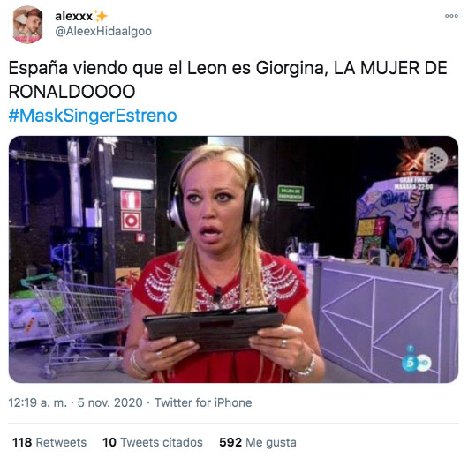Select the word RONALDOOOO in the tweet
The width and height of the screenshot is (468, 458).
pyautogui.click(x=72, y=92)
